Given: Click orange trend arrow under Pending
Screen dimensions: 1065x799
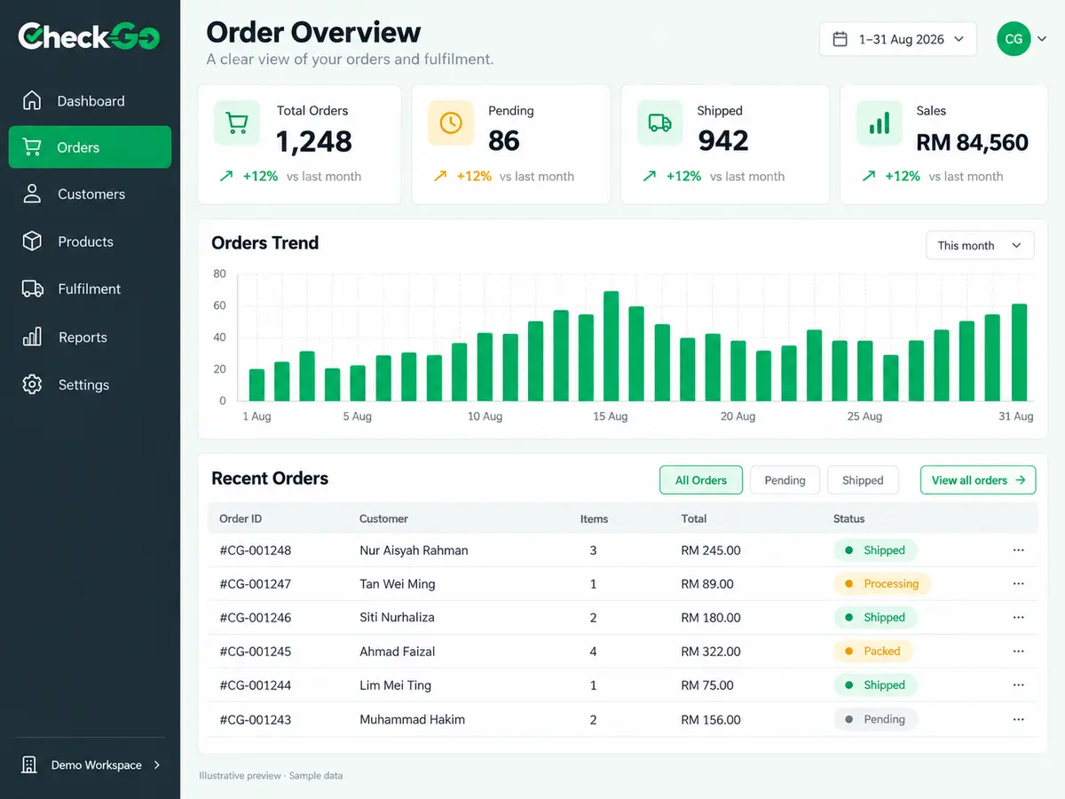Looking at the screenshot, I should point(439,176).
